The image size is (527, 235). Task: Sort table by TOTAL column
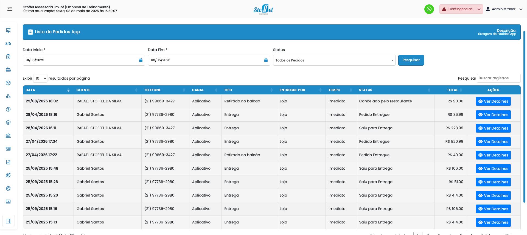click(x=450, y=90)
